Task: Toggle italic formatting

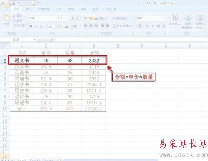Action: pyautogui.click(x=36, y=26)
